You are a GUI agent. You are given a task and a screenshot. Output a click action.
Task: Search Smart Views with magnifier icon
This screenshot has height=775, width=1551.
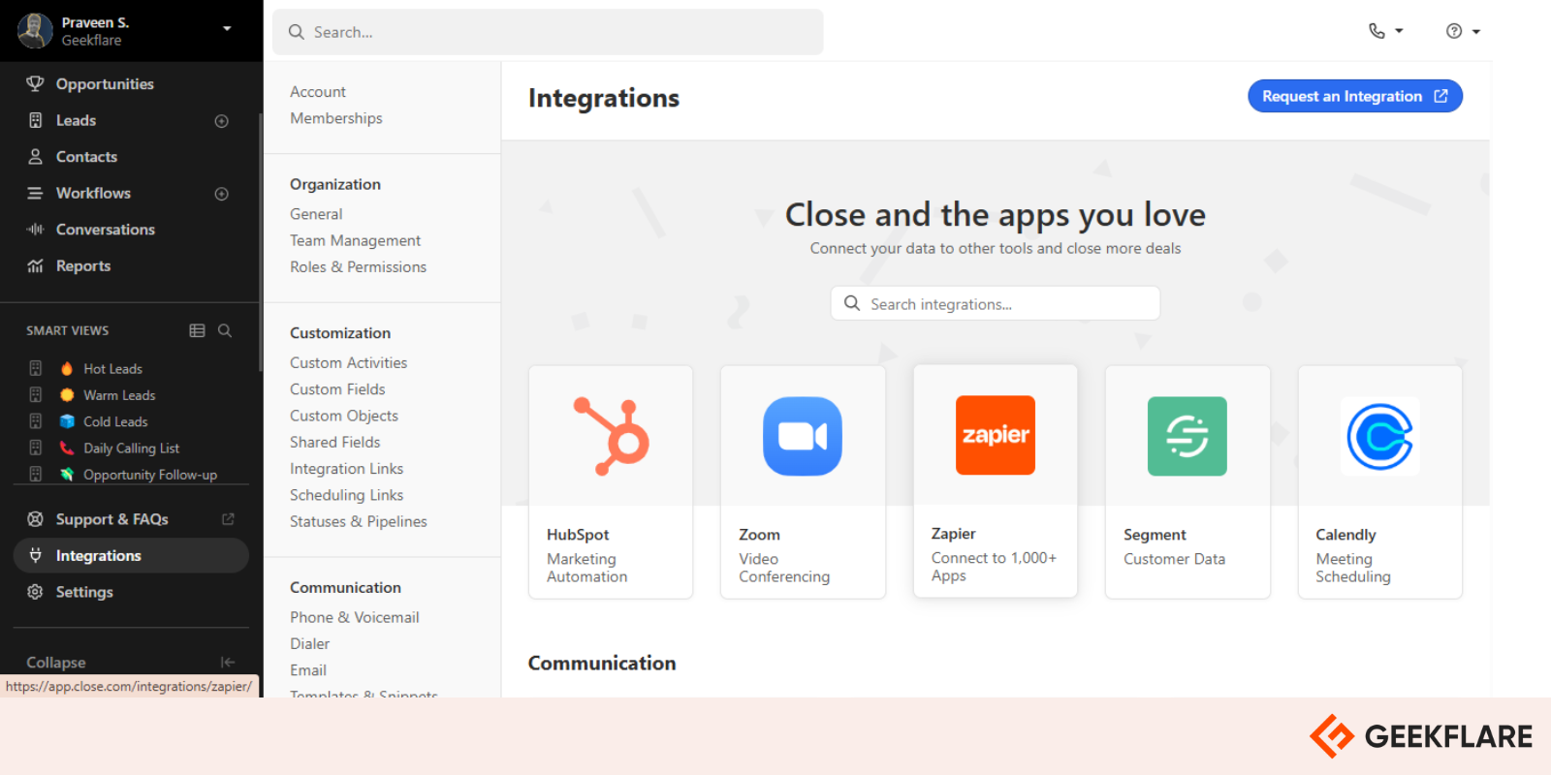pyautogui.click(x=225, y=330)
